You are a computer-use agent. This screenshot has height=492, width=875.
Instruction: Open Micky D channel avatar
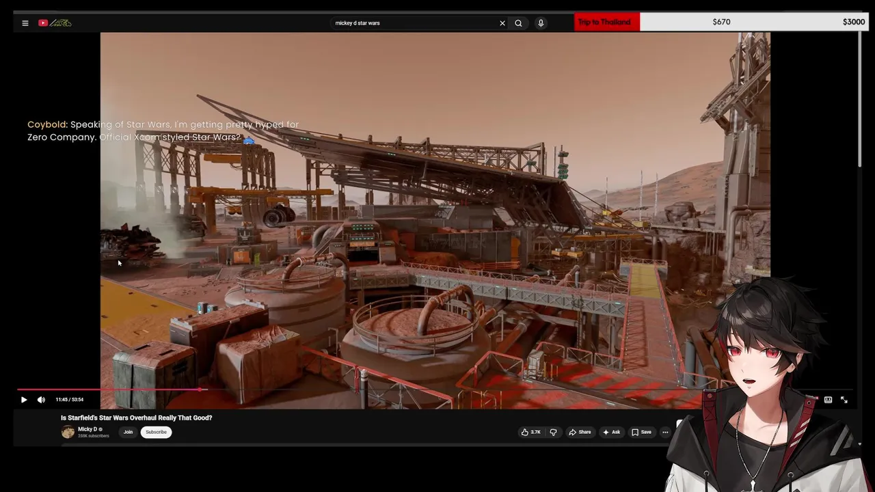point(68,432)
